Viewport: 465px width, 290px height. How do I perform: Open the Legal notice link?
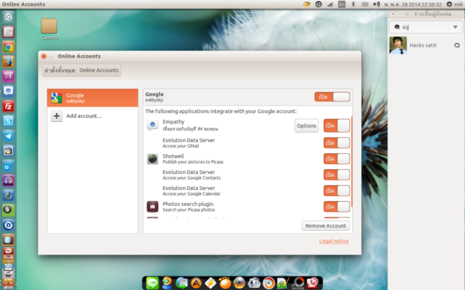tap(334, 241)
